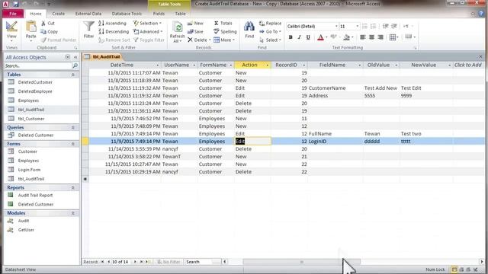Image resolution: width=488 pixels, height=274 pixels.
Task: Select the 'nancyf' cell at 11/14/2015 3:55:39 PM
Action: (179, 149)
